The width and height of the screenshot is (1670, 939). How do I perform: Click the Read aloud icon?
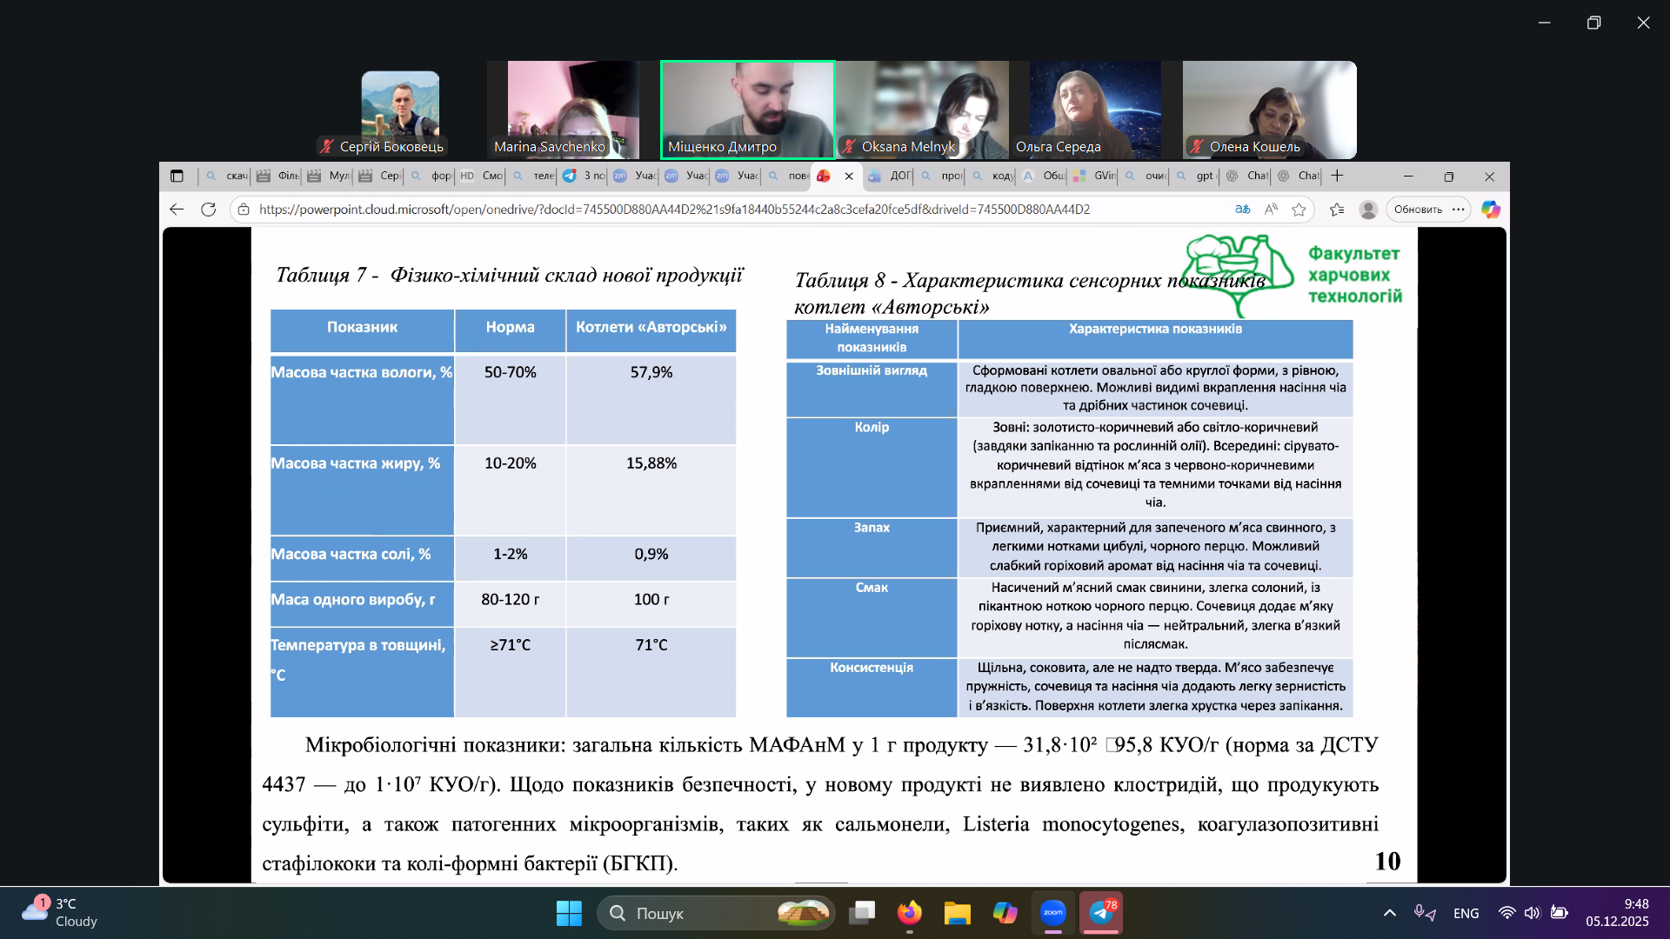1271,210
